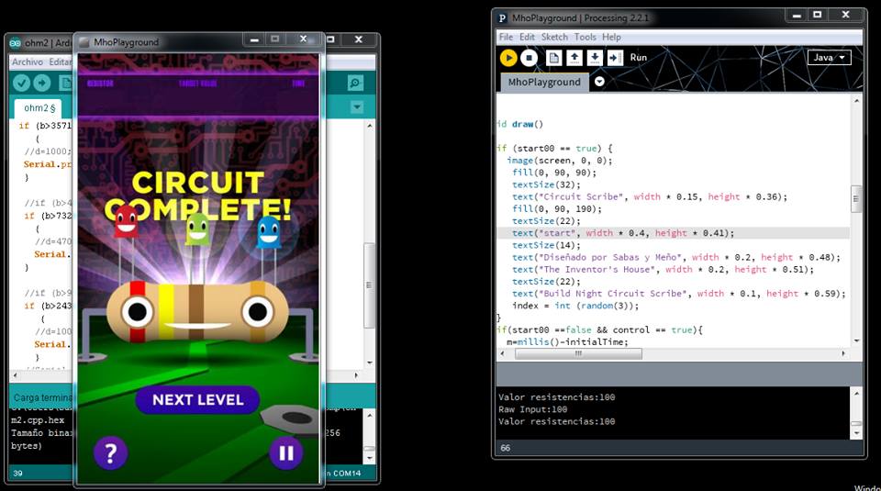
Task: Click the green smiling LED character
Action: (x=197, y=229)
